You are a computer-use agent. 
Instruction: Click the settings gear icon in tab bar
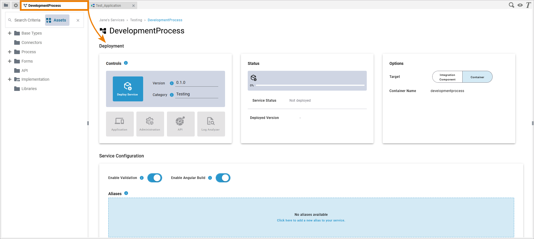(x=16, y=5)
